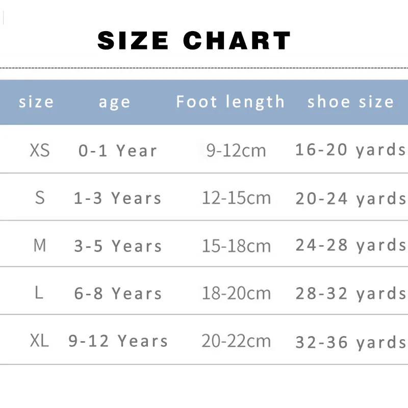This screenshot has height=408, width=408.
Task: Click the '15-18cm' foot length cell
Action: click(236, 246)
